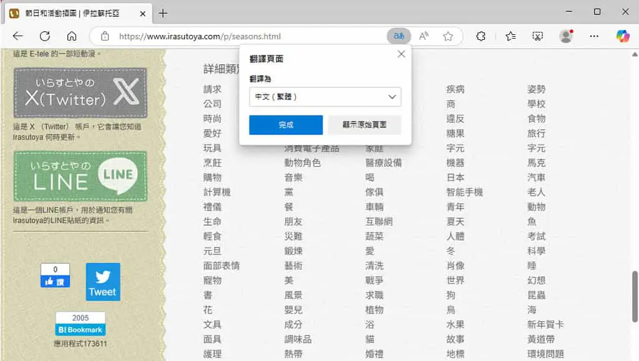Close the translate page popup
Image resolution: width=639 pixels, height=361 pixels.
401,54
